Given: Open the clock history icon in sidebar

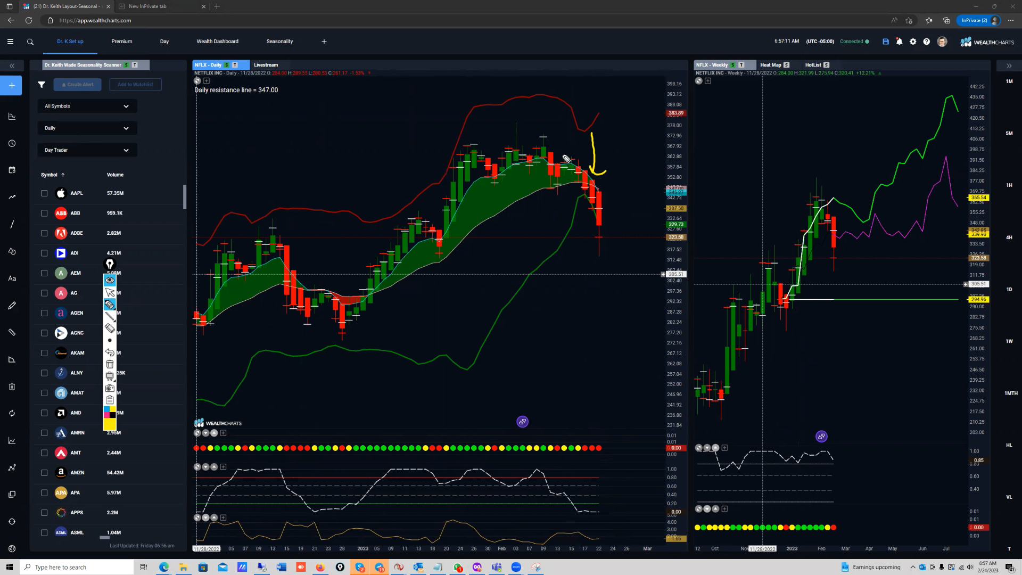Looking at the screenshot, I should pyautogui.click(x=12, y=144).
